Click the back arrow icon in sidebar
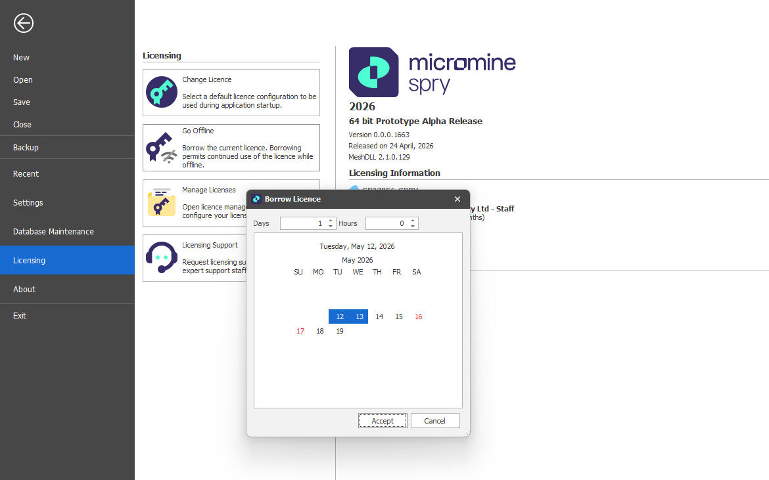The height and width of the screenshot is (480, 769). click(24, 23)
